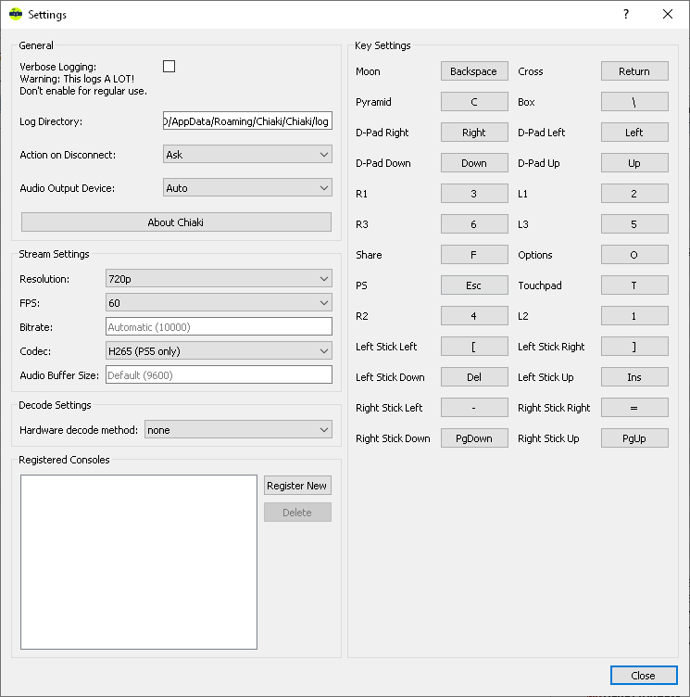Change the Cross key binding Return
690x697 pixels.
pos(634,71)
